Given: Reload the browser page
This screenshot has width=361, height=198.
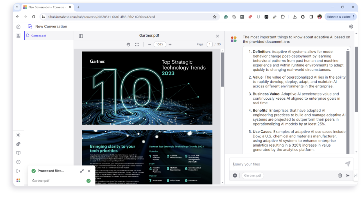Looking at the screenshot, I should tap(33, 17).
